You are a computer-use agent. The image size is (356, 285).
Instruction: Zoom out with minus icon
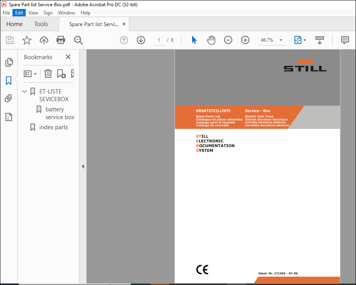tap(228, 40)
